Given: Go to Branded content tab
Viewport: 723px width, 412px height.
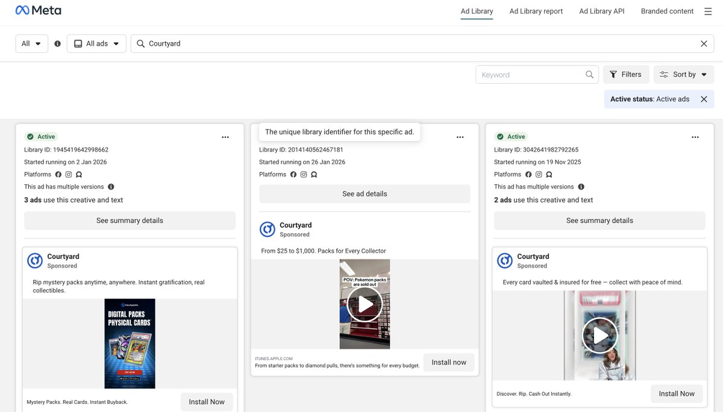Looking at the screenshot, I should (x=667, y=11).
